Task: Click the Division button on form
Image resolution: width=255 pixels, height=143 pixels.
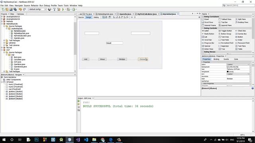Action: [143, 59]
